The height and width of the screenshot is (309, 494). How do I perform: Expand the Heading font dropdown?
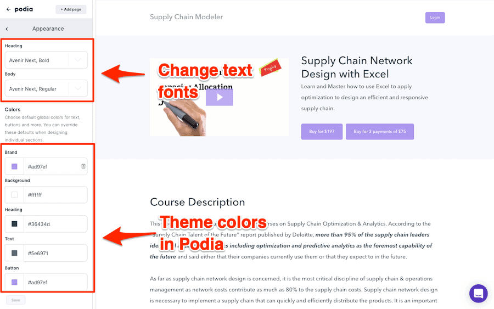(78, 60)
